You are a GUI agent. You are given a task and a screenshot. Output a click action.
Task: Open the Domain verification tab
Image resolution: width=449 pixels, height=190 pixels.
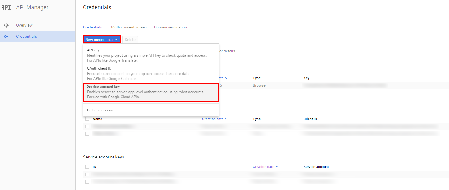(170, 27)
